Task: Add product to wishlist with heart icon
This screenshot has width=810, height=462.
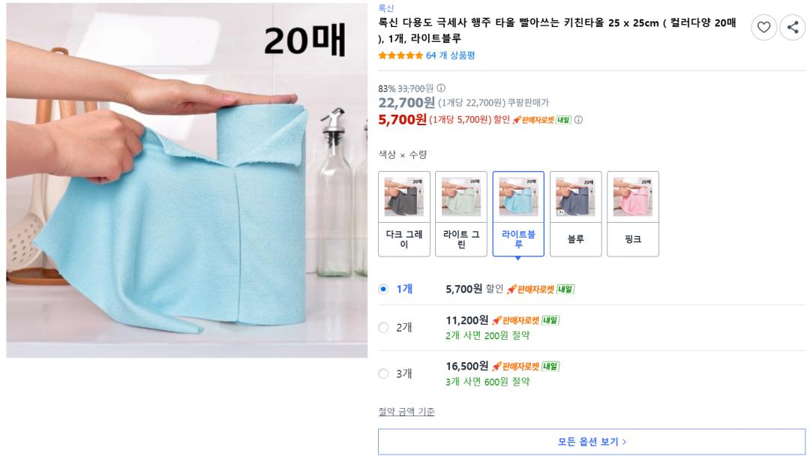Action: pos(763,27)
